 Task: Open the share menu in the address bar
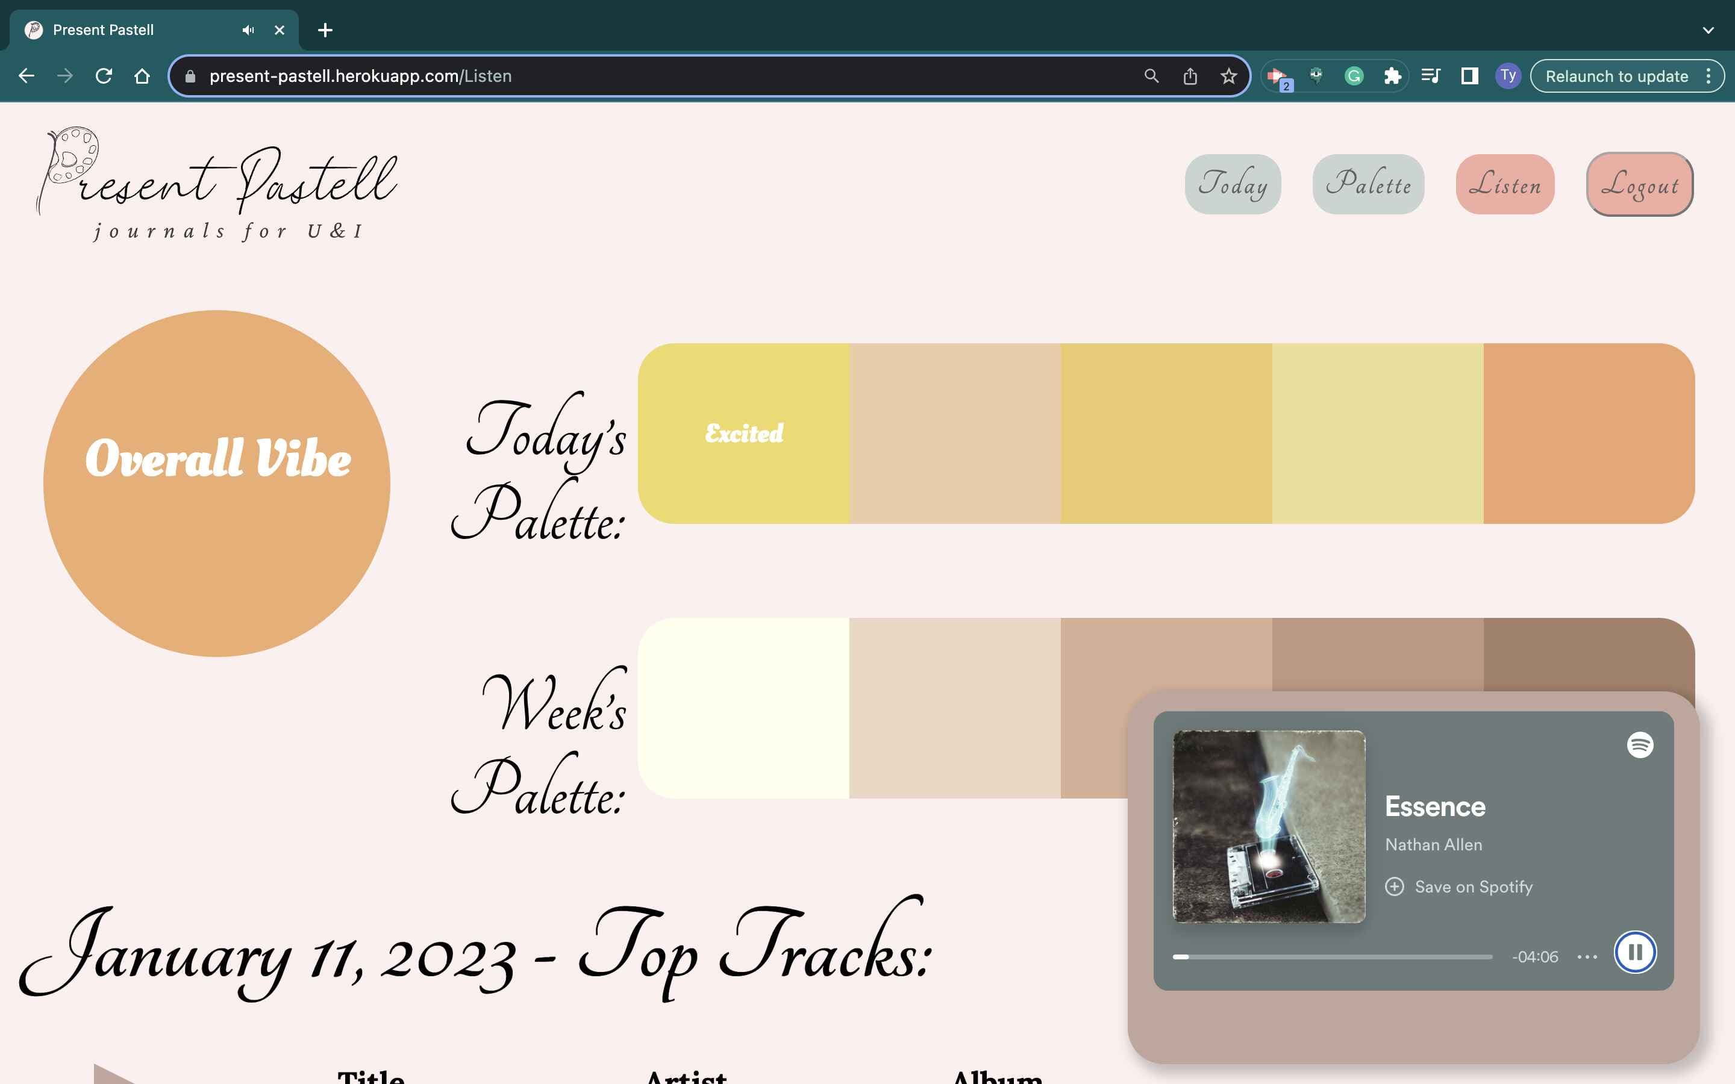coord(1189,75)
